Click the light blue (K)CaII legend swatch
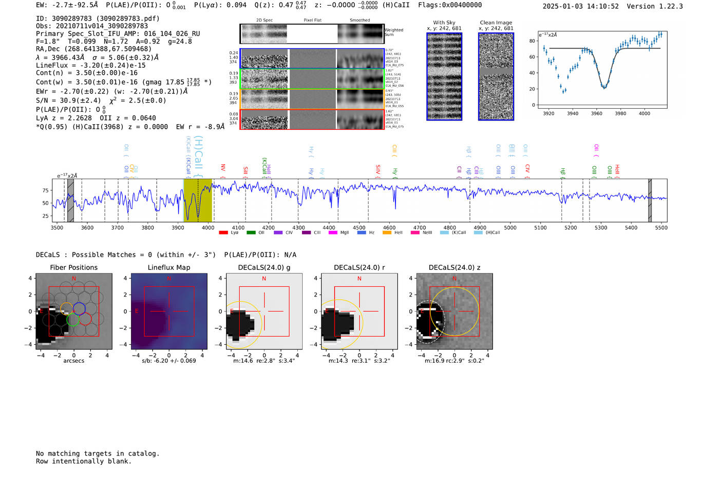 point(444,232)
